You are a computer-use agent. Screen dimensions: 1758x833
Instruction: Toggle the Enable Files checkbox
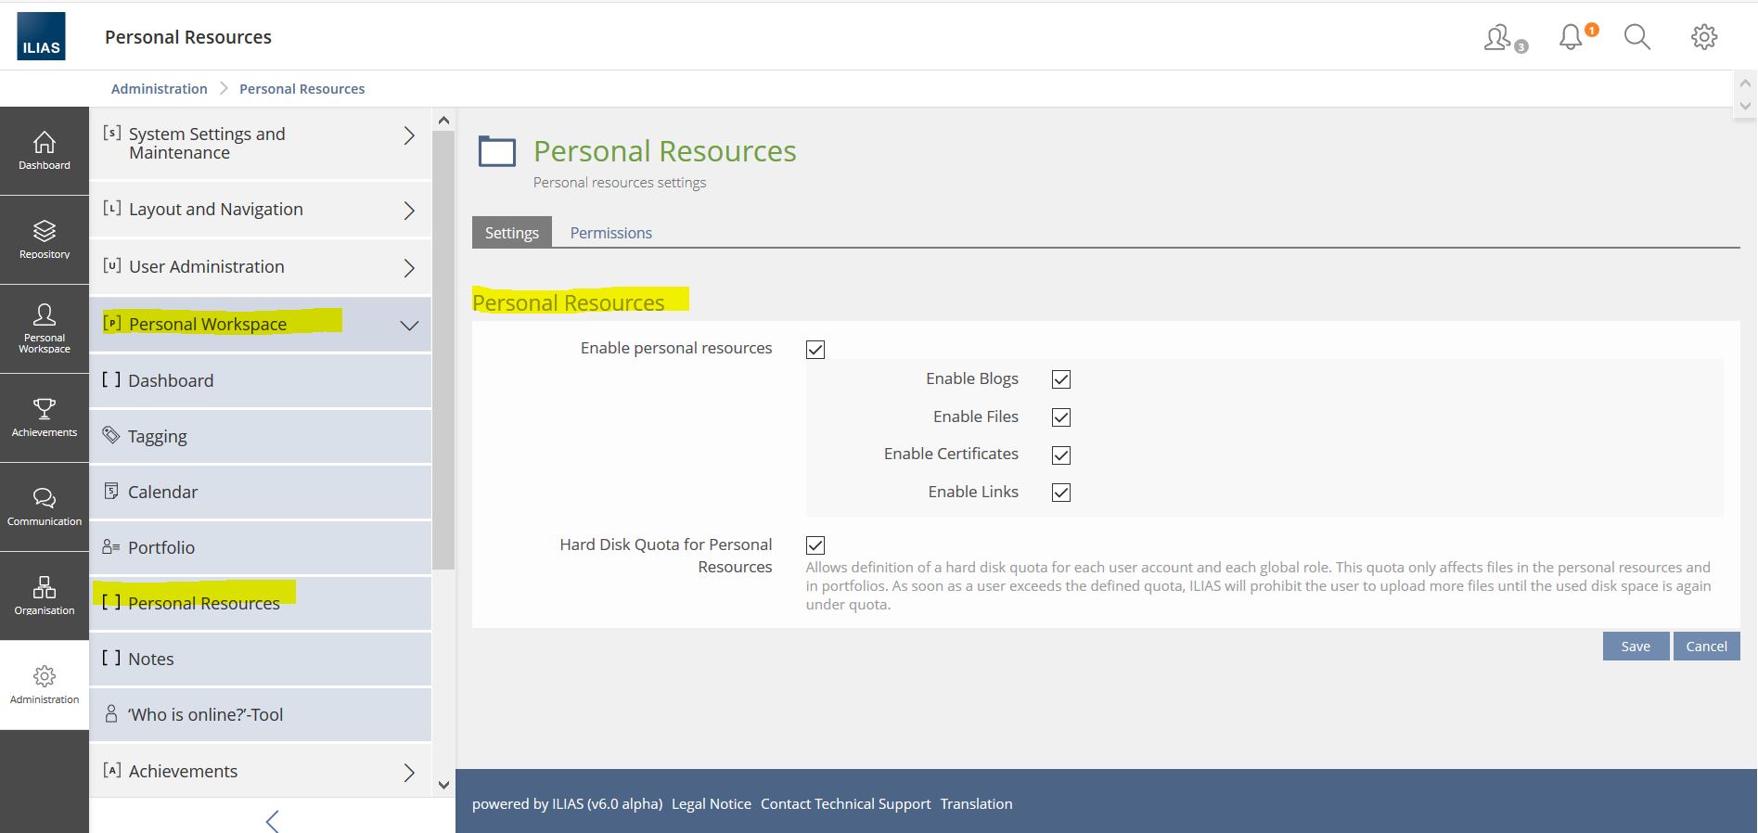1061,417
